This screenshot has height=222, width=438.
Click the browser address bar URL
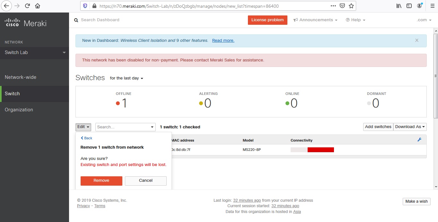coord(189,6)
